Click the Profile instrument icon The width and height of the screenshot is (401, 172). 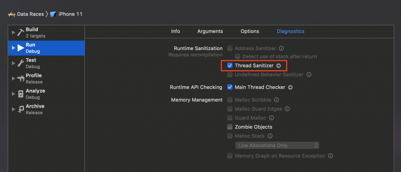click(x=21, y=78)
